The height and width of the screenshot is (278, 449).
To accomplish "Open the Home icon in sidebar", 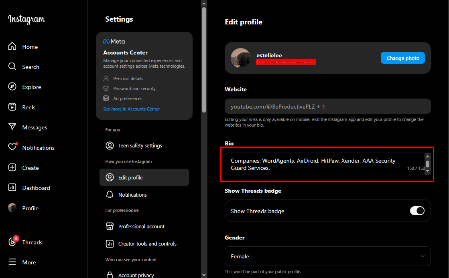I will [12, 46].
